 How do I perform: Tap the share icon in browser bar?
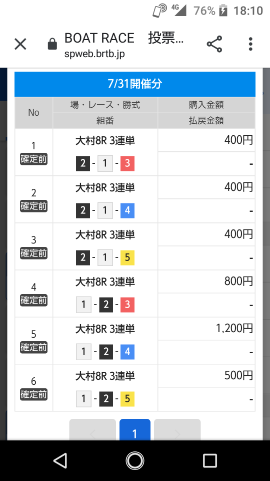click(214, 44)
